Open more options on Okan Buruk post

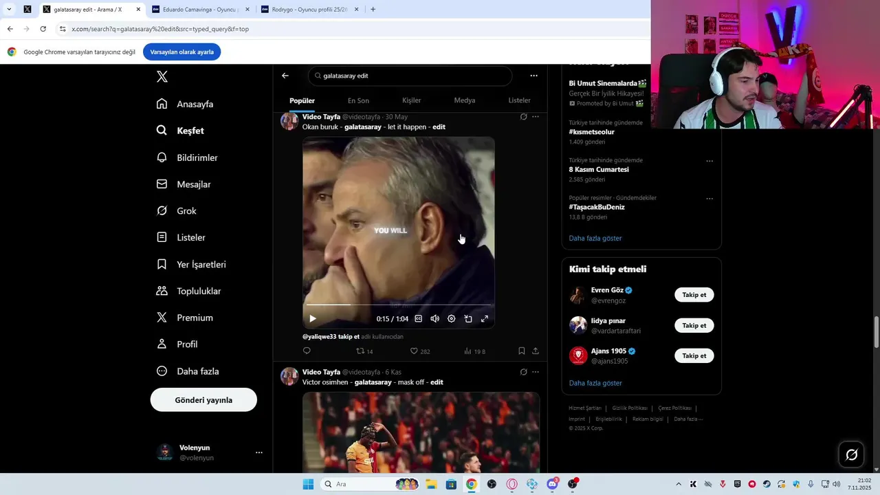point(536,117)
